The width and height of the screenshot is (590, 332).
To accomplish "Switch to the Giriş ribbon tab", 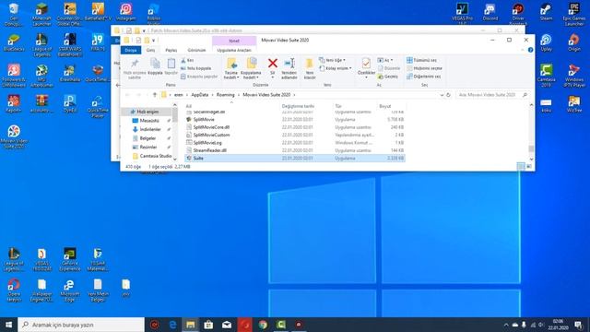I will (150, 50).
